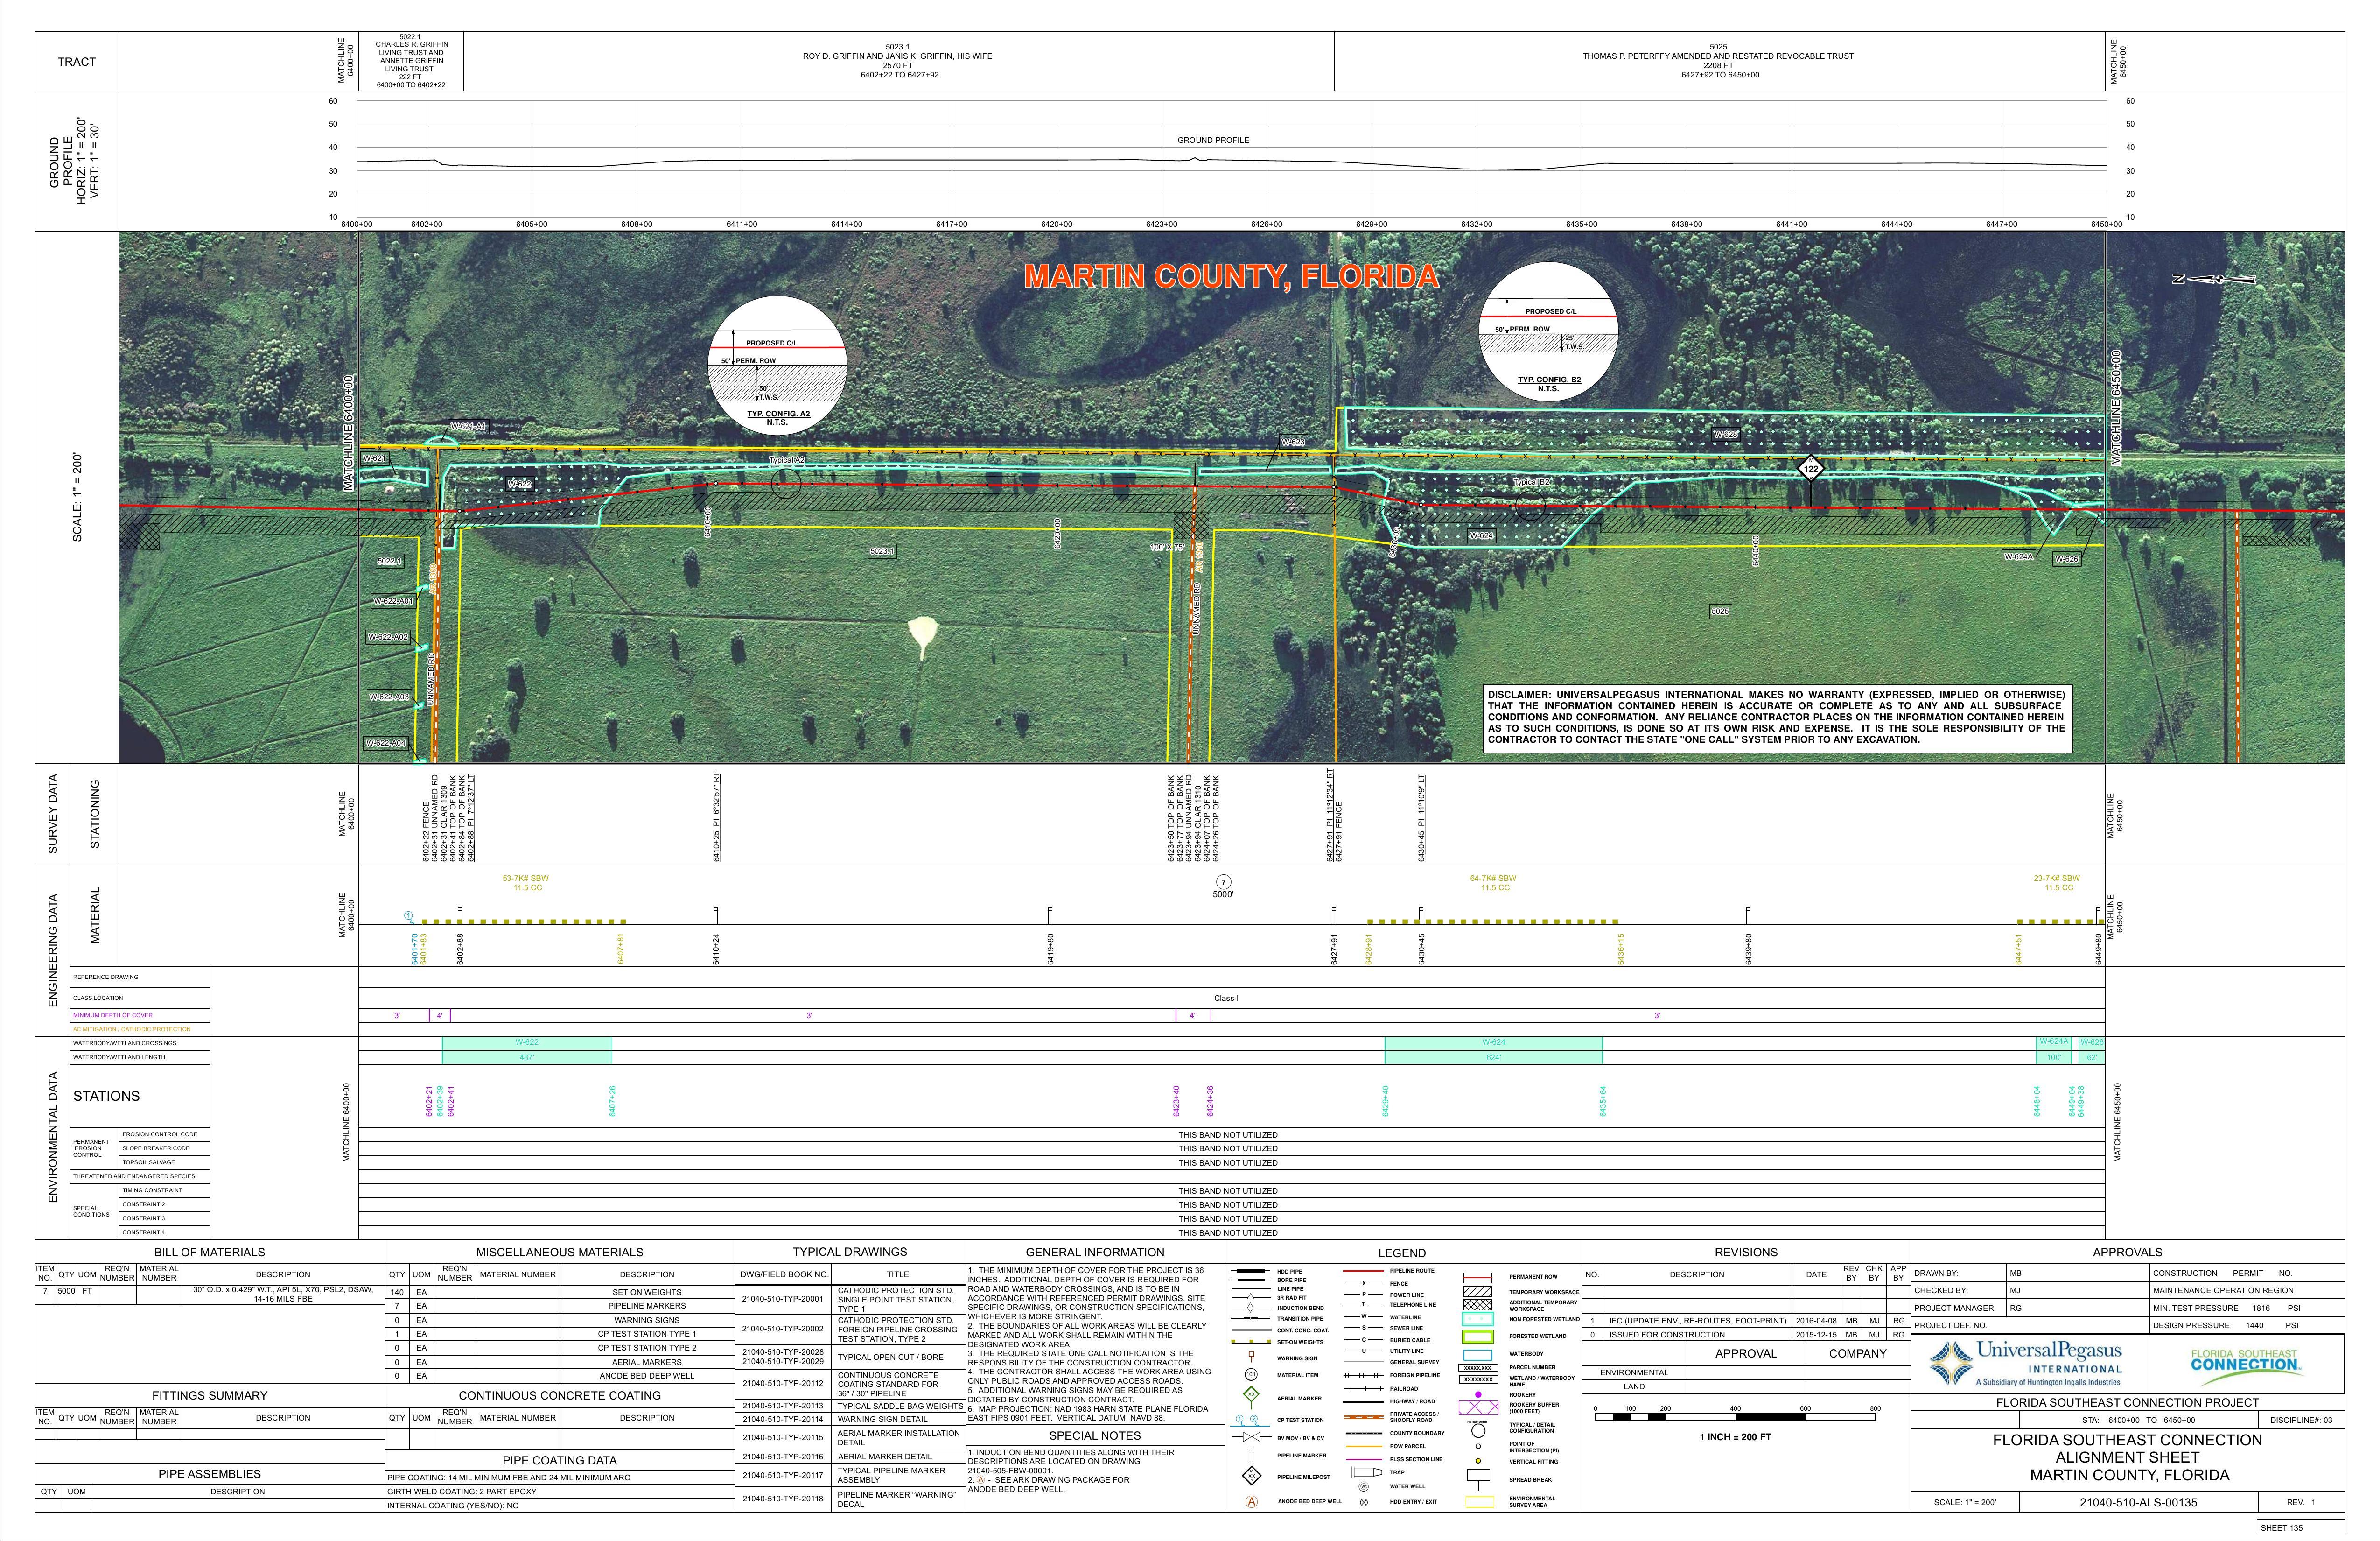This screenshot has height=1541, width=2380.
Task: Select the Aerial Marker diamond symbol in the legend
Action: (1251, 1395)
